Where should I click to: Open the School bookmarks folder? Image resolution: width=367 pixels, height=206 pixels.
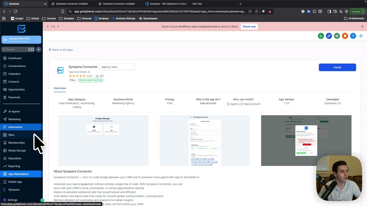tap(33, 18)
